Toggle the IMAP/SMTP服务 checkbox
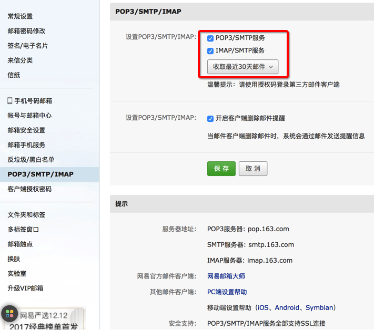The width and height of the screenshot is (374, 330). pos(210,51)
